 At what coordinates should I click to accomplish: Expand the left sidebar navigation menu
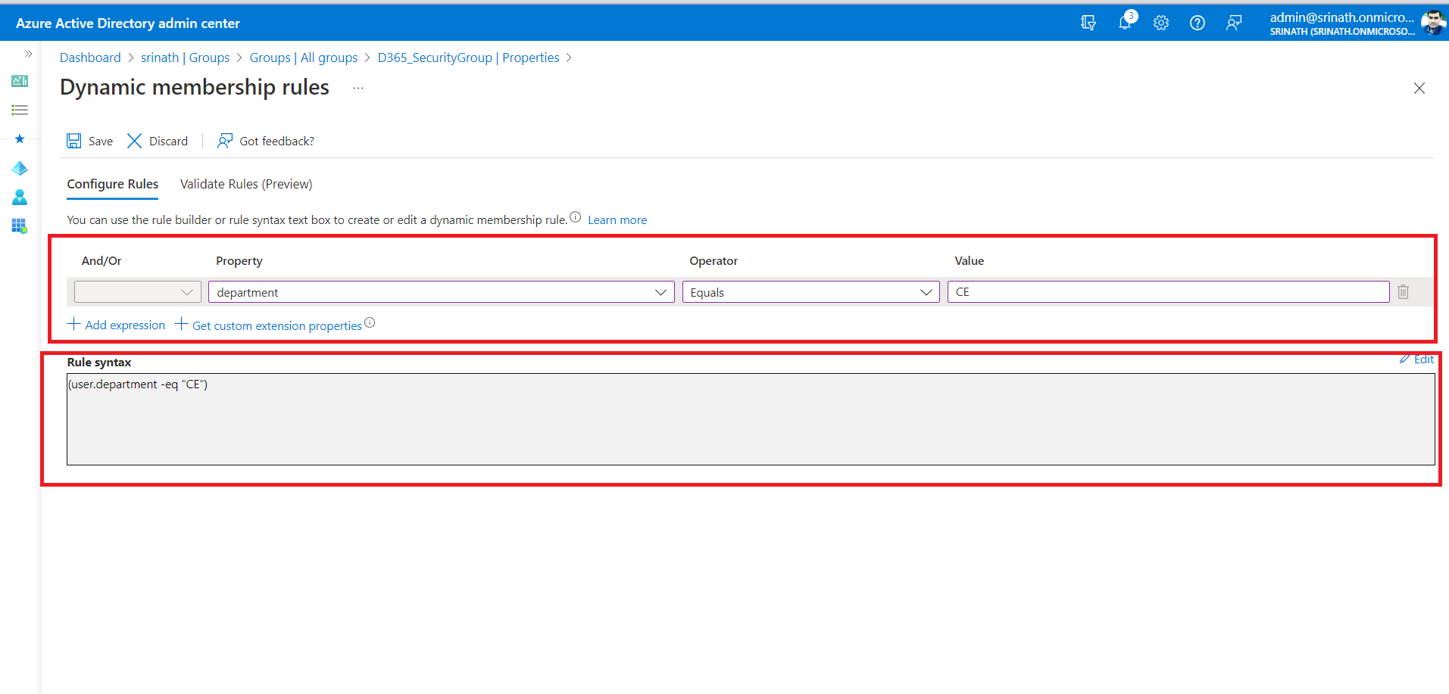pyautogui.click(x=28, y=54)
